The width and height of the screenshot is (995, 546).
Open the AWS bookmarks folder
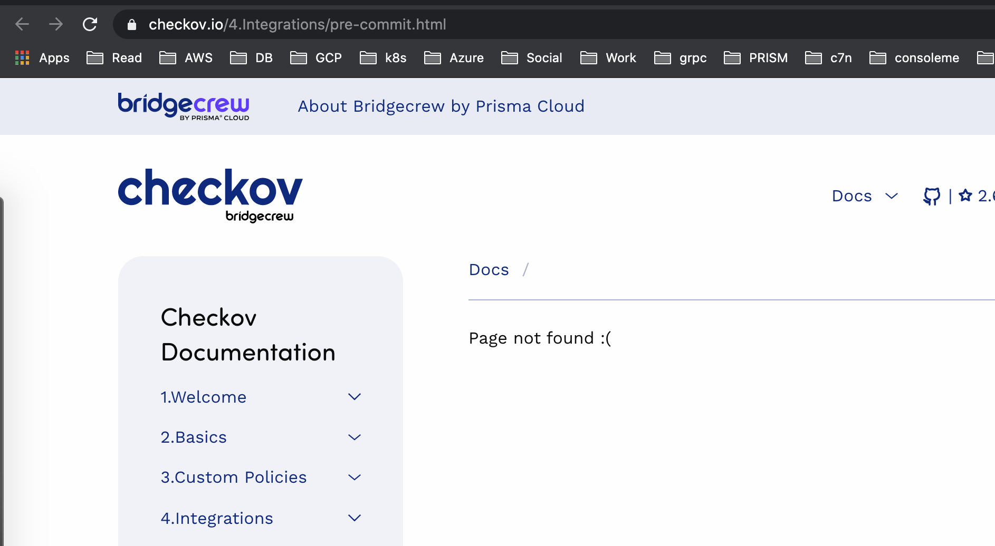coord(186,58)
